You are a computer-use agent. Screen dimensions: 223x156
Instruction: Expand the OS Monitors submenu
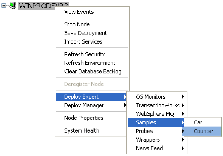(157, 97)
